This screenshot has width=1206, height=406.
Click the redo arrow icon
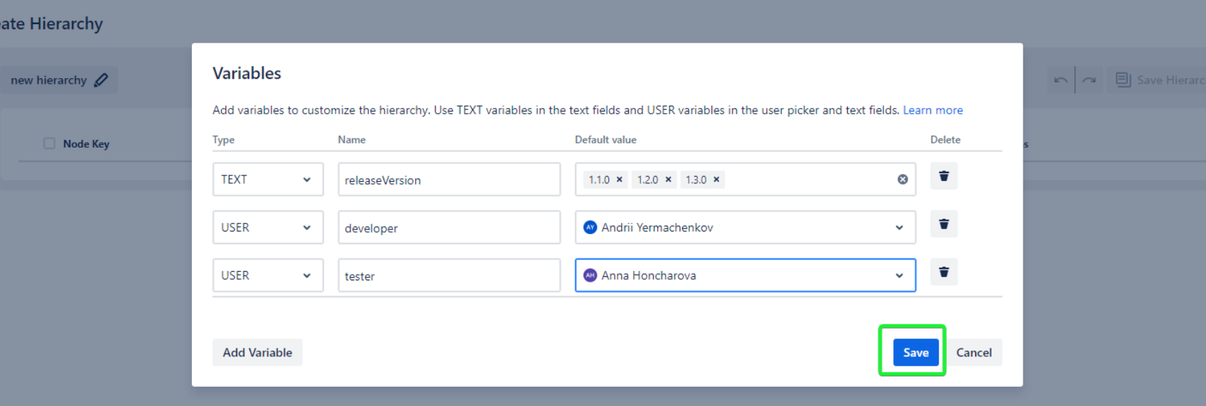[x=1089, y=80]
